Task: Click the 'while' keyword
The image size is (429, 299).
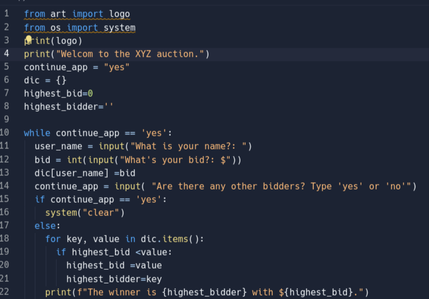Action: click(x=37, y=133)
